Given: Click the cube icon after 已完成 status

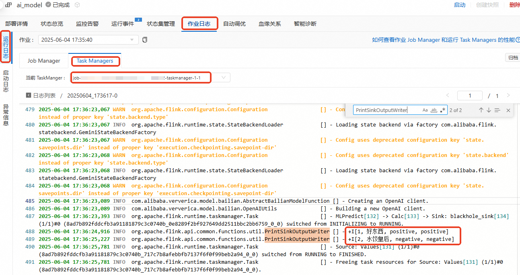Looking at the screenshot, I should 77,5.
